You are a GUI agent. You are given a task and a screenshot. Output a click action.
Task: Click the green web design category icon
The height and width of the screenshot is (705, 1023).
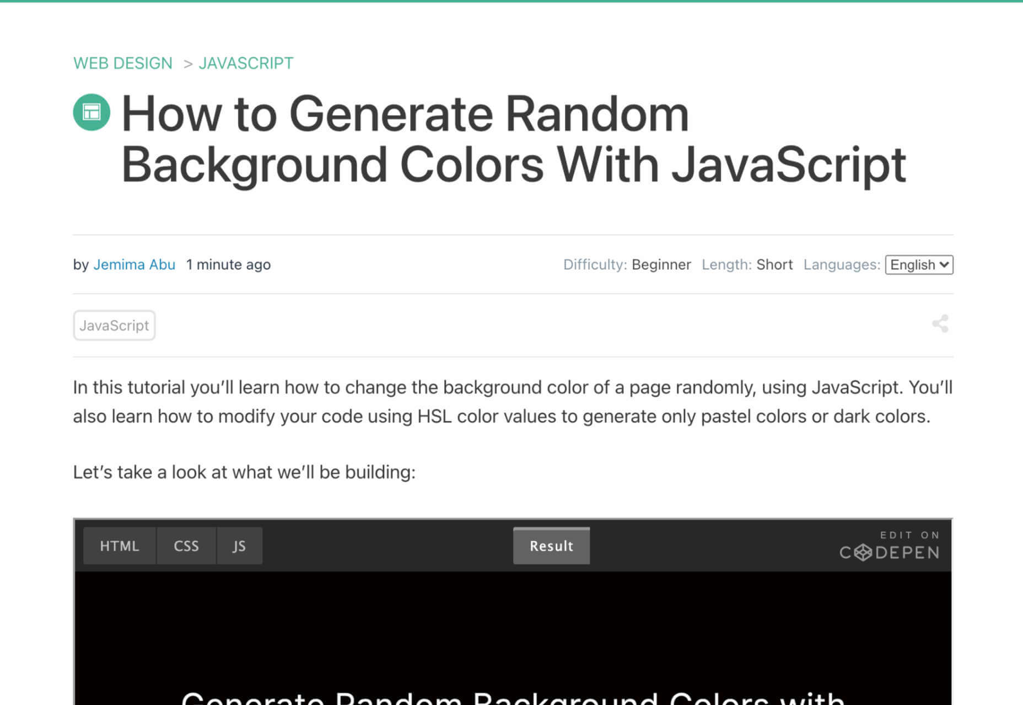click(91, 112)
